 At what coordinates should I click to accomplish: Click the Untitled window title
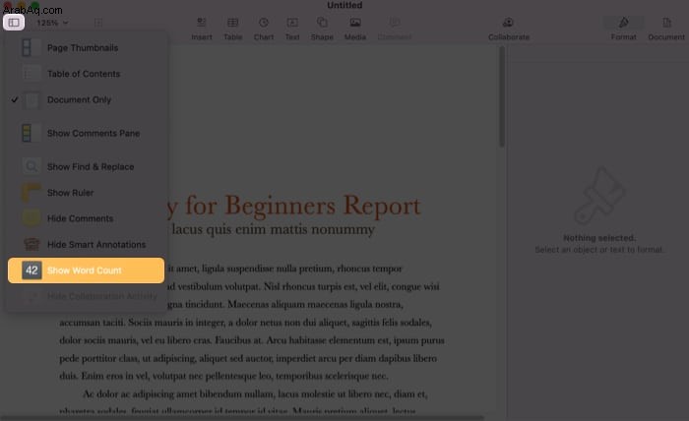pyautogui.click(x=344, y=5)
